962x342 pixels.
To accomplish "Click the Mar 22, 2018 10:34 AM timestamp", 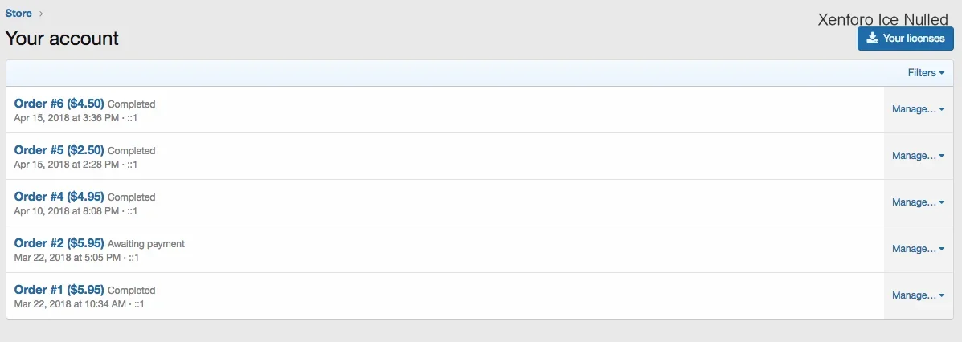I will (70, 304).
